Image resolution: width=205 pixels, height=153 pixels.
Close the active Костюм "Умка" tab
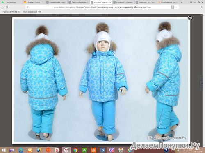point(110,2)
